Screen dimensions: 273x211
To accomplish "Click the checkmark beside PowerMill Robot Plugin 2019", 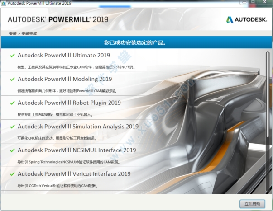I will 12,103.
